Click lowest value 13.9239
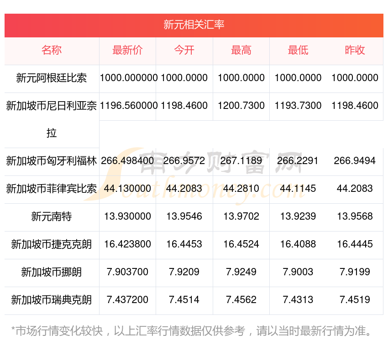The height and width of the screenshot is (345, 388). click(x=298, y=216)
